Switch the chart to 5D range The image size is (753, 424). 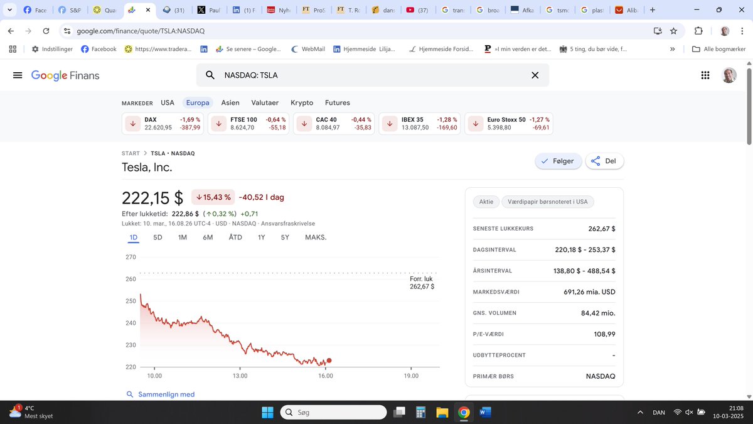158,237
